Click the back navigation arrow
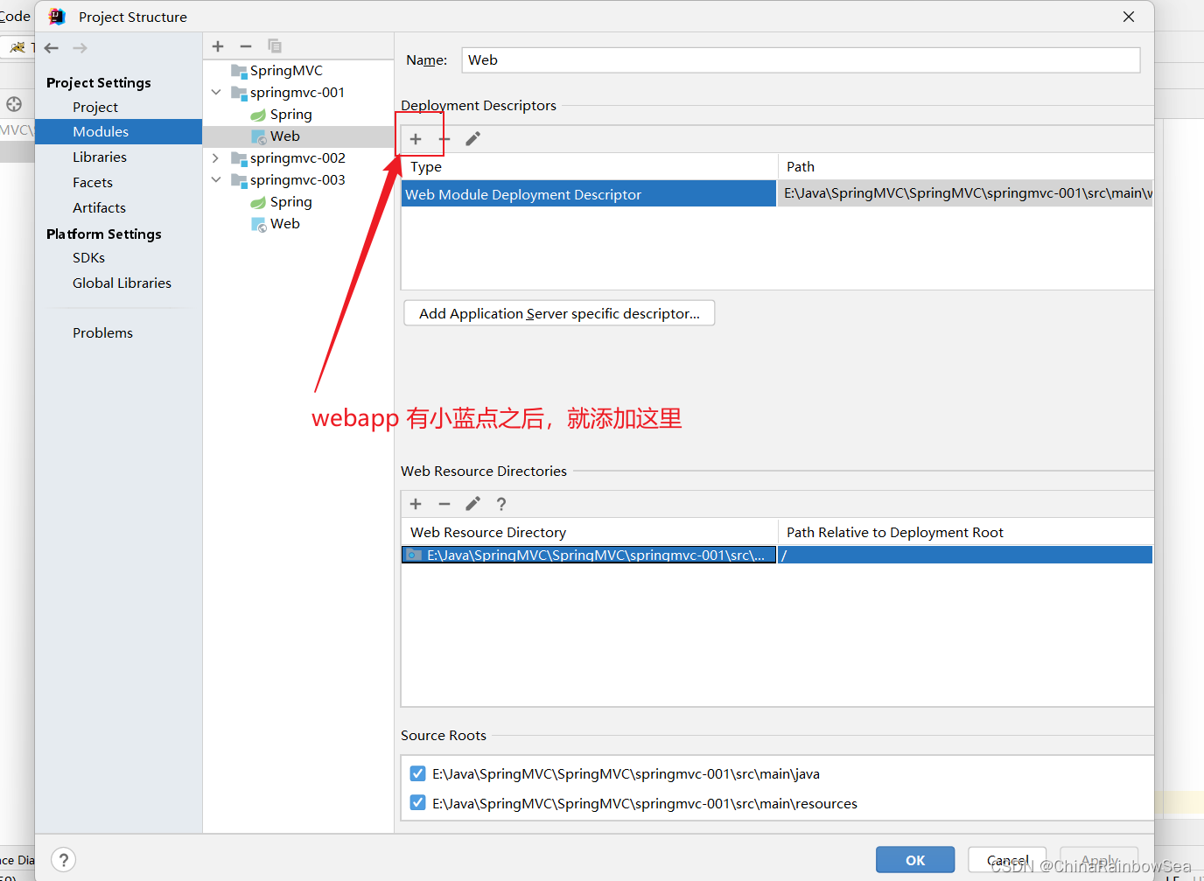 (x=52, y=48)
